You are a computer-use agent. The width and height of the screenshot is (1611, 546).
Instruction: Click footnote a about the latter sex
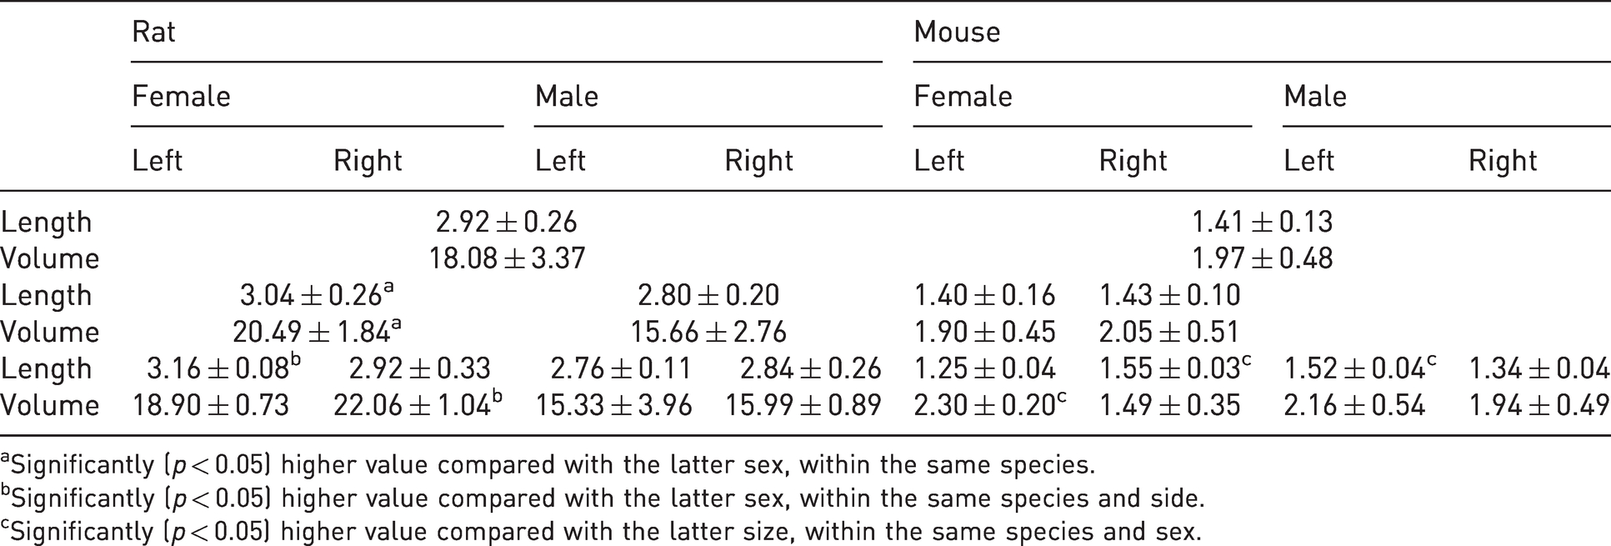click(x=548, y=464)
